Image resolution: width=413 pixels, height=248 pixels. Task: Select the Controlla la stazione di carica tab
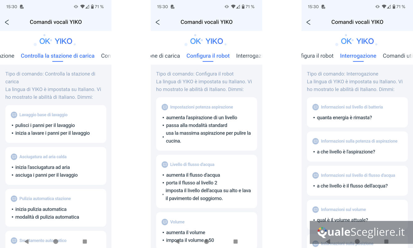tap(58, 56)
